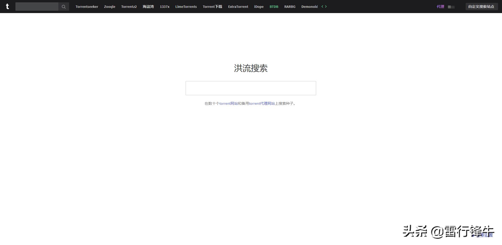Open the RARBG search engine
Image resolution: width=502 pixels, height=245 pixels.
[290, 7]
